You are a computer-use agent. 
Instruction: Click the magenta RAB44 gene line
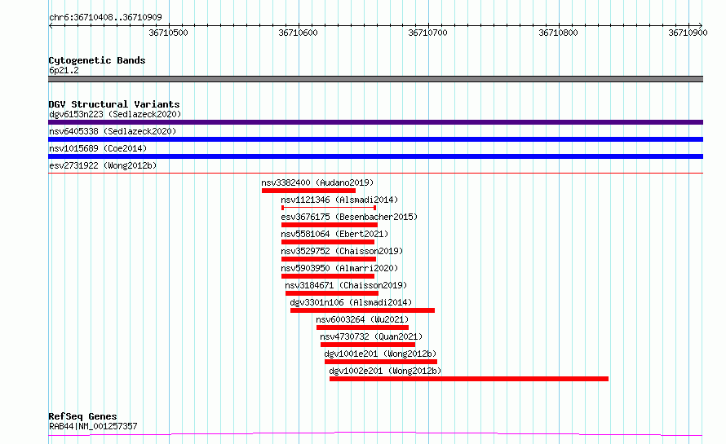375,434
